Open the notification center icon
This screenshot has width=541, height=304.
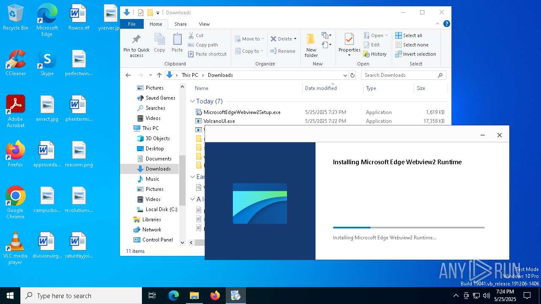tap(527, 296)
